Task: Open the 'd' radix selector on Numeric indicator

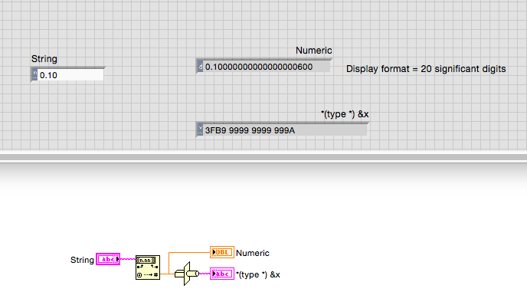Action: (201, 67)
